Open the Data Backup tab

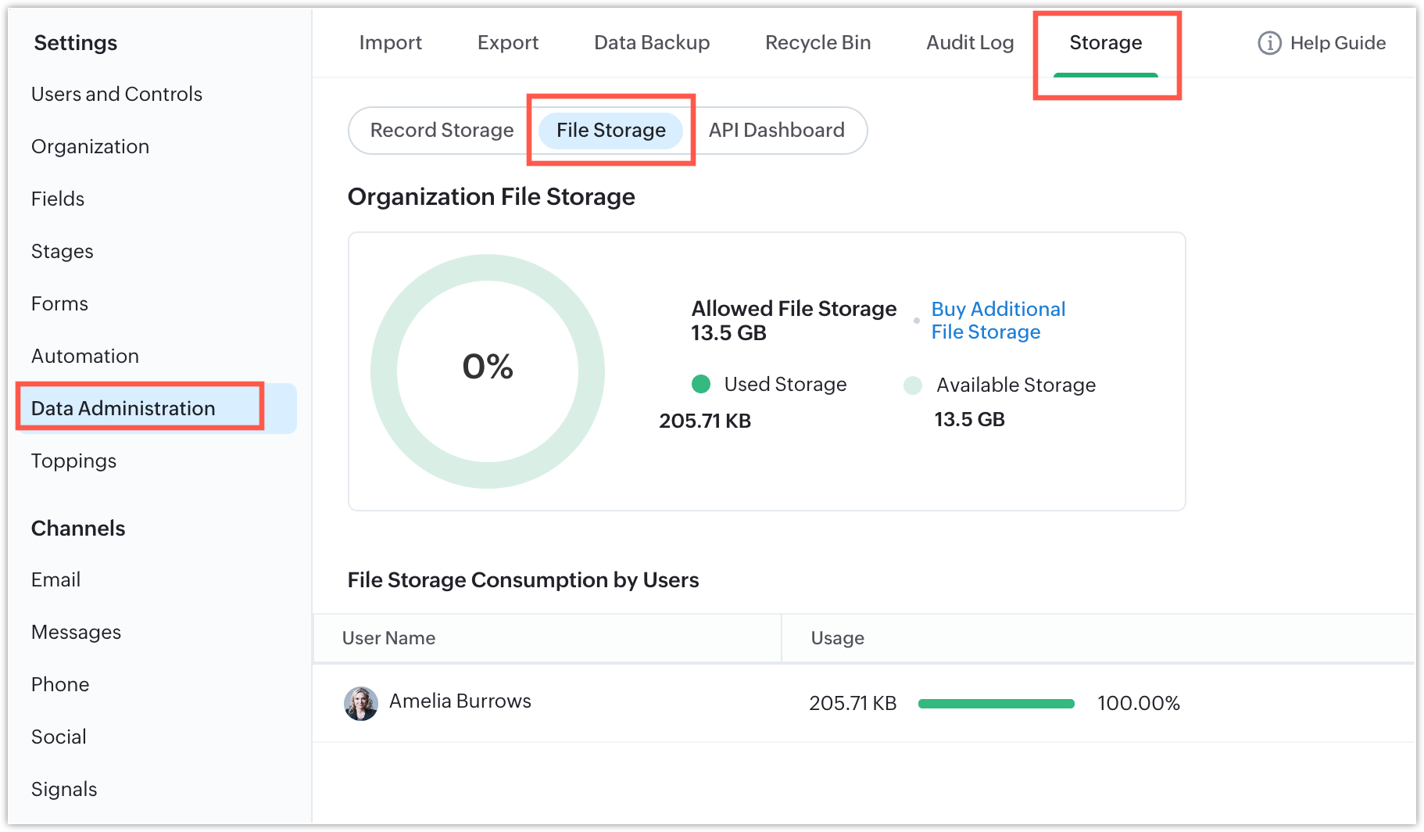(652, 43)
